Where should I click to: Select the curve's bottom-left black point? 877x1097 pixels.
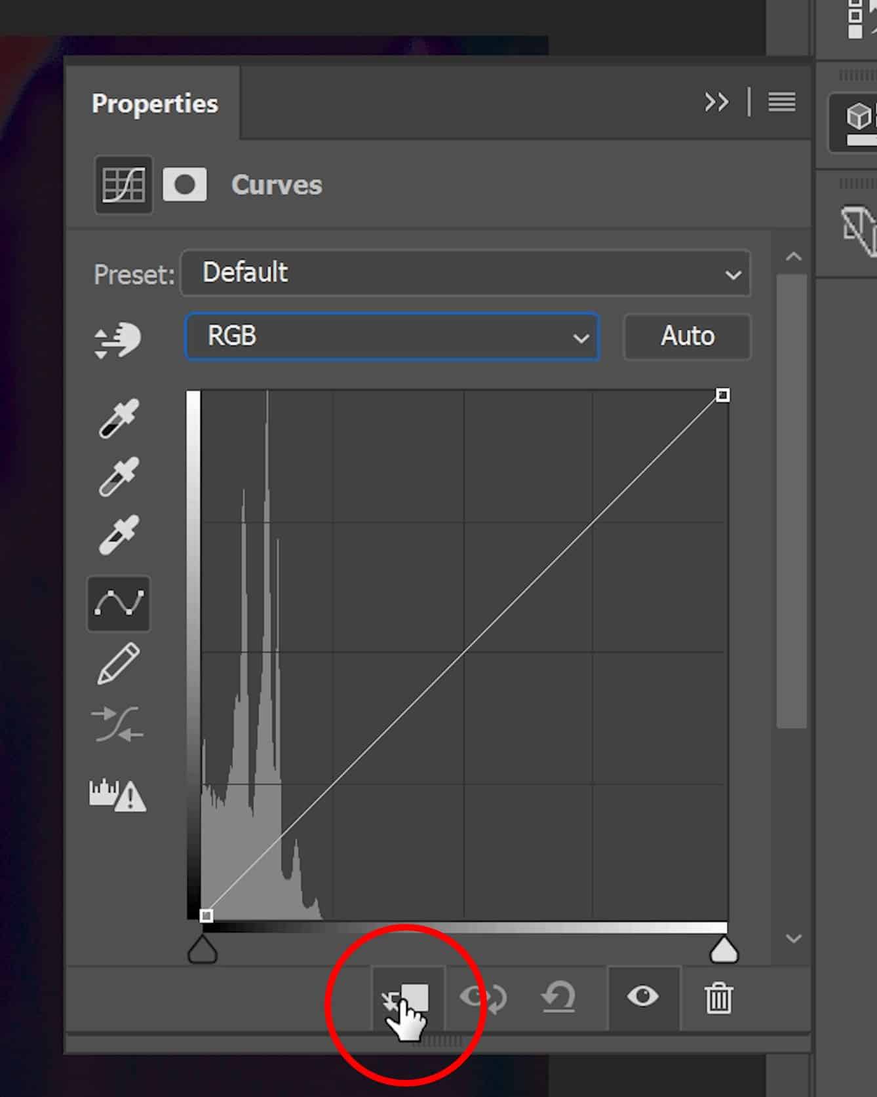tap(206, 915)
